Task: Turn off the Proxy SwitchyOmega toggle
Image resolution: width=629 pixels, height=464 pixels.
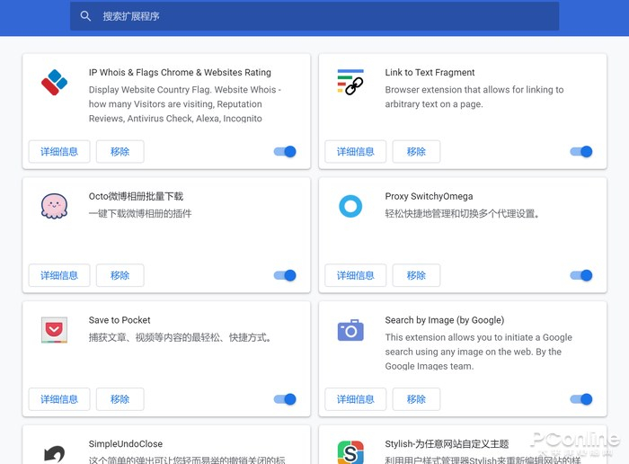Action: coord(581,275)
